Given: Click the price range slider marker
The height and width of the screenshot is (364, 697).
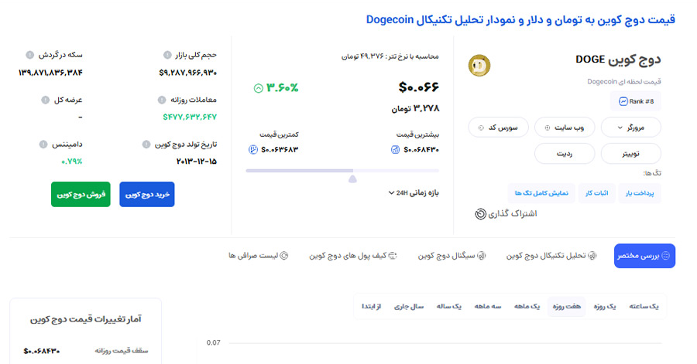Looking at the screenshot, I should point(352,179).
